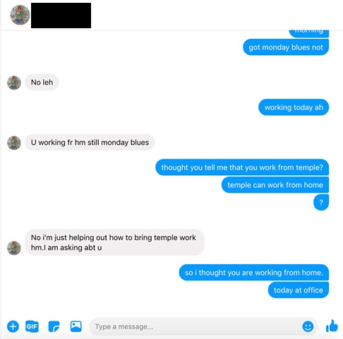Select the "No leh" message bubble
The image size is (343, 339).
coord(42,83)
